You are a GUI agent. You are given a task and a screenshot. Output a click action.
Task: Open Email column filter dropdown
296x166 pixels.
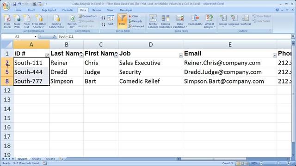[275, 55]
